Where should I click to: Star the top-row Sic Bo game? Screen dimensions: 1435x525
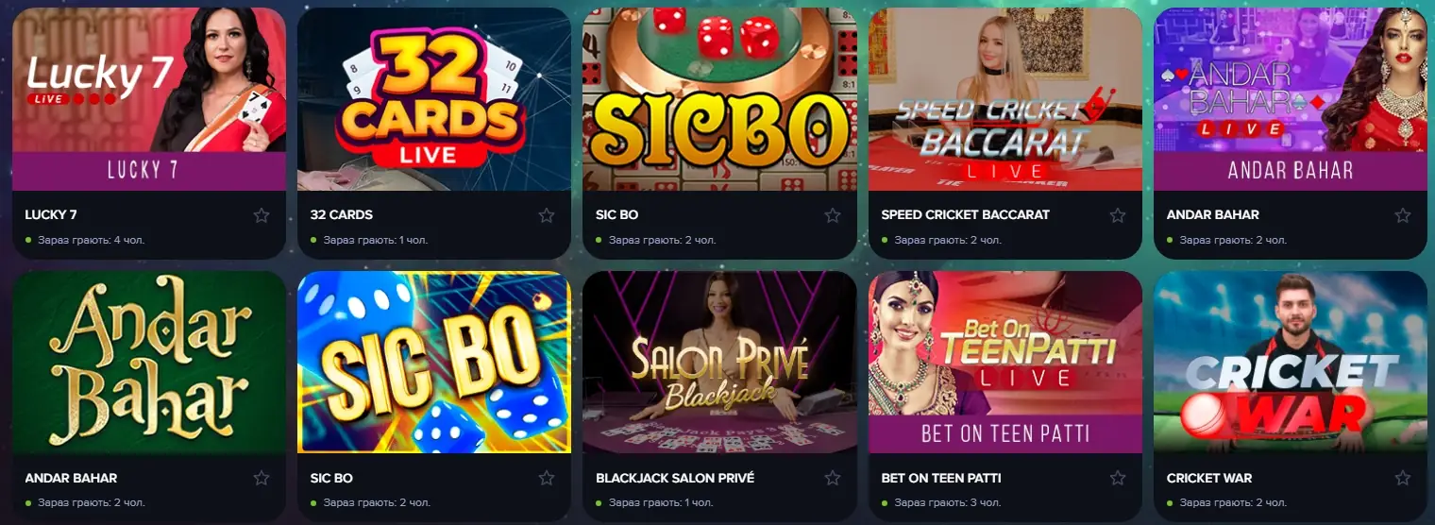833,215
